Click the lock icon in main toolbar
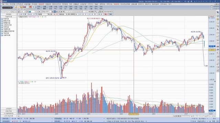This screenshot has width=220, height=123. pyautogui.click(x=21, y=7)
